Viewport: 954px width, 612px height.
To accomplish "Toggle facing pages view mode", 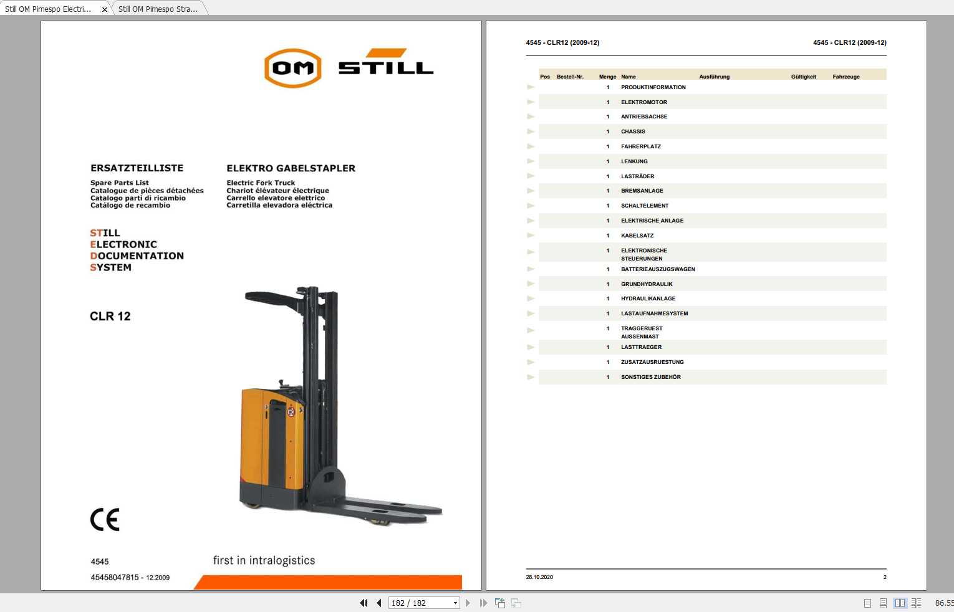I will 900,603.
